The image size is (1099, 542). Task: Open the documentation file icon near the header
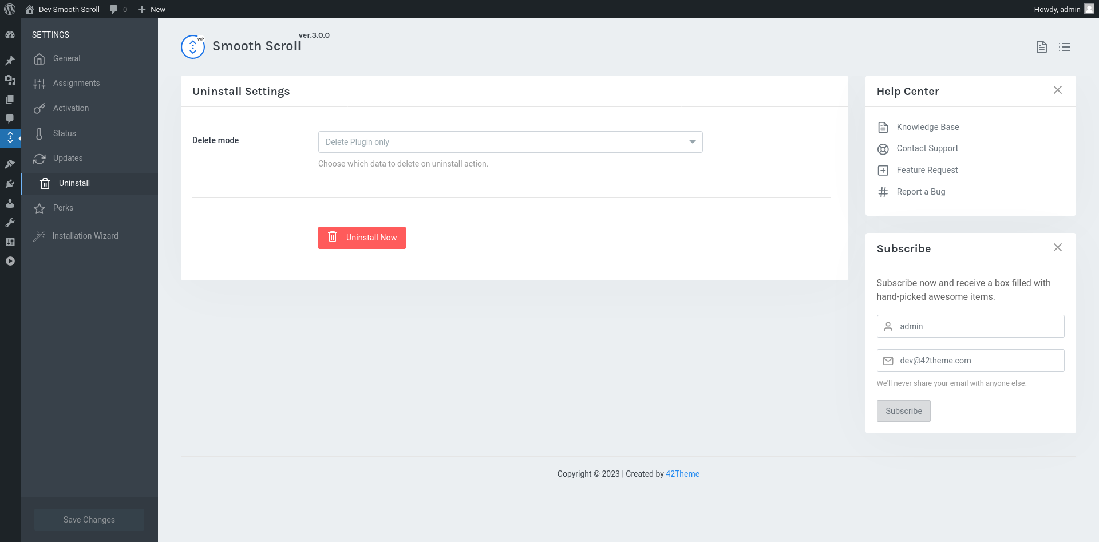coord(1041,47)
